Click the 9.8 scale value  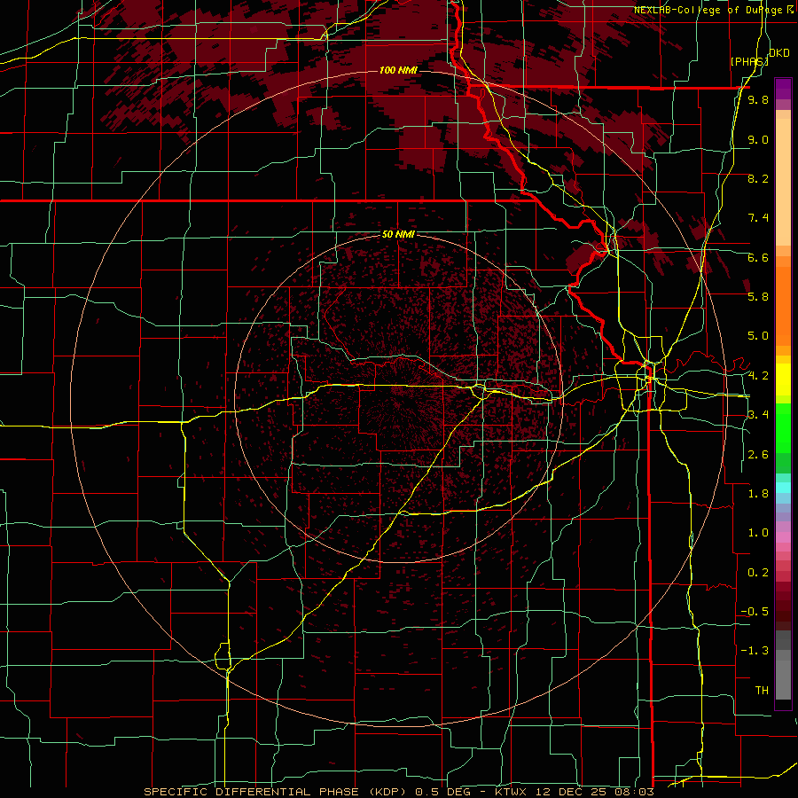point(758,99)
